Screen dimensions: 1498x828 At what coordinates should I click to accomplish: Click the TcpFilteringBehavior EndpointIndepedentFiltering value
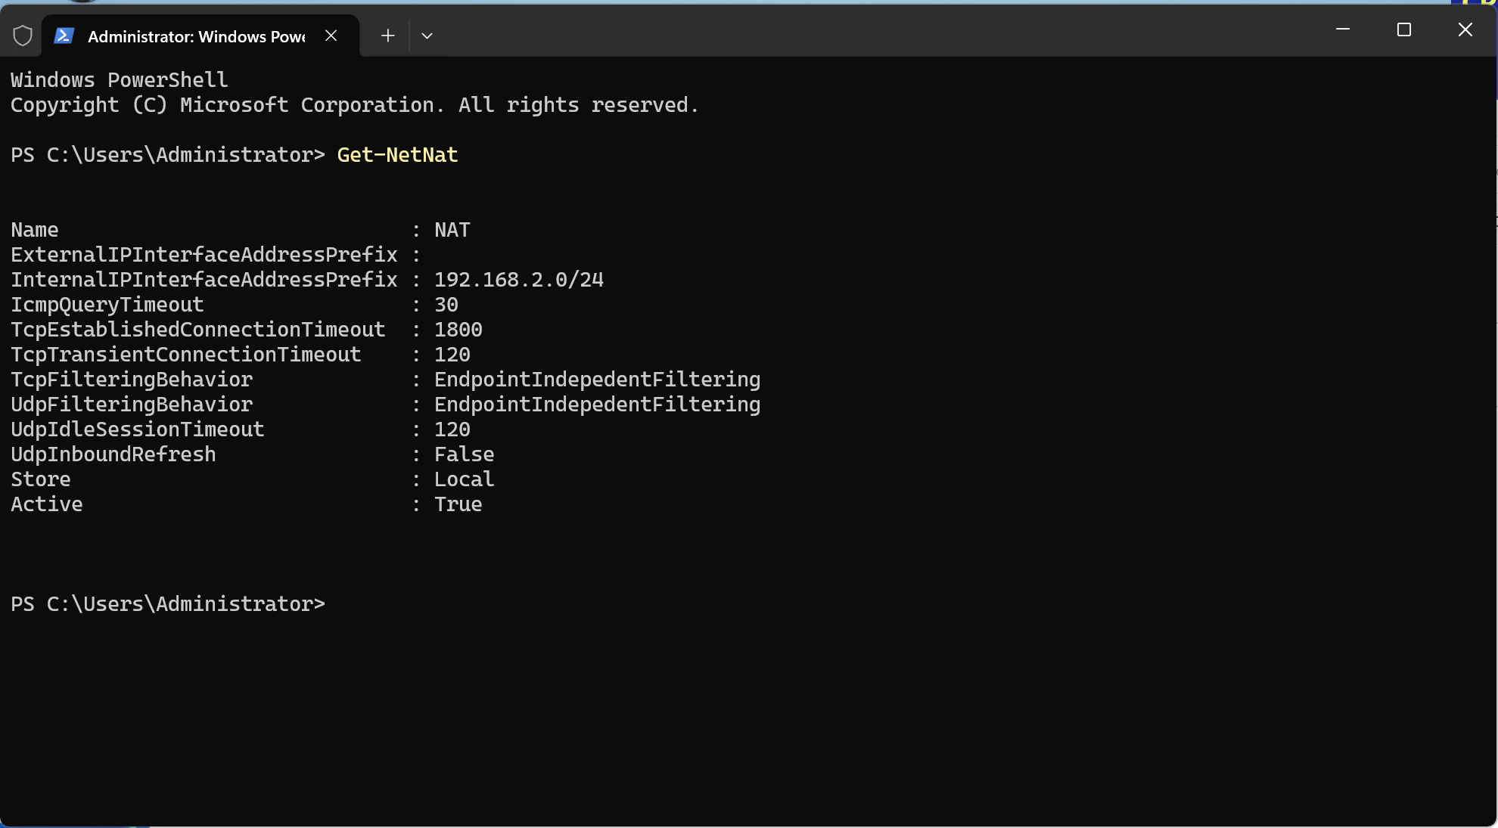[598, 380]
